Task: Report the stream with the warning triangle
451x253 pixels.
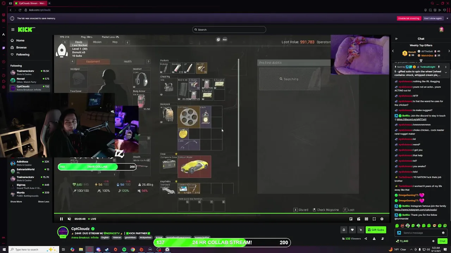Action: tap(374, 239)
